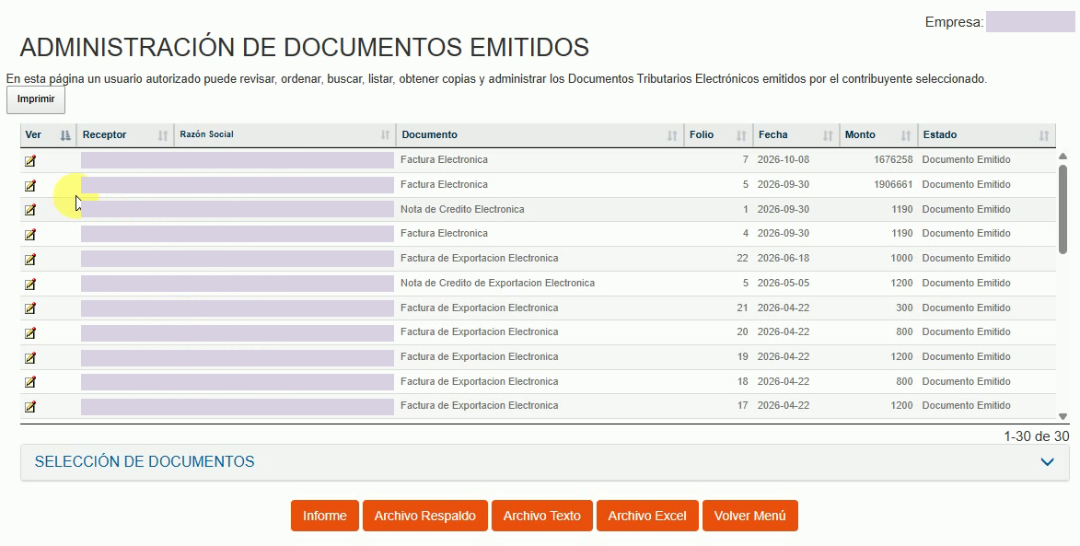Sort by Monto column sort arrows

click(x=906, y=135)
